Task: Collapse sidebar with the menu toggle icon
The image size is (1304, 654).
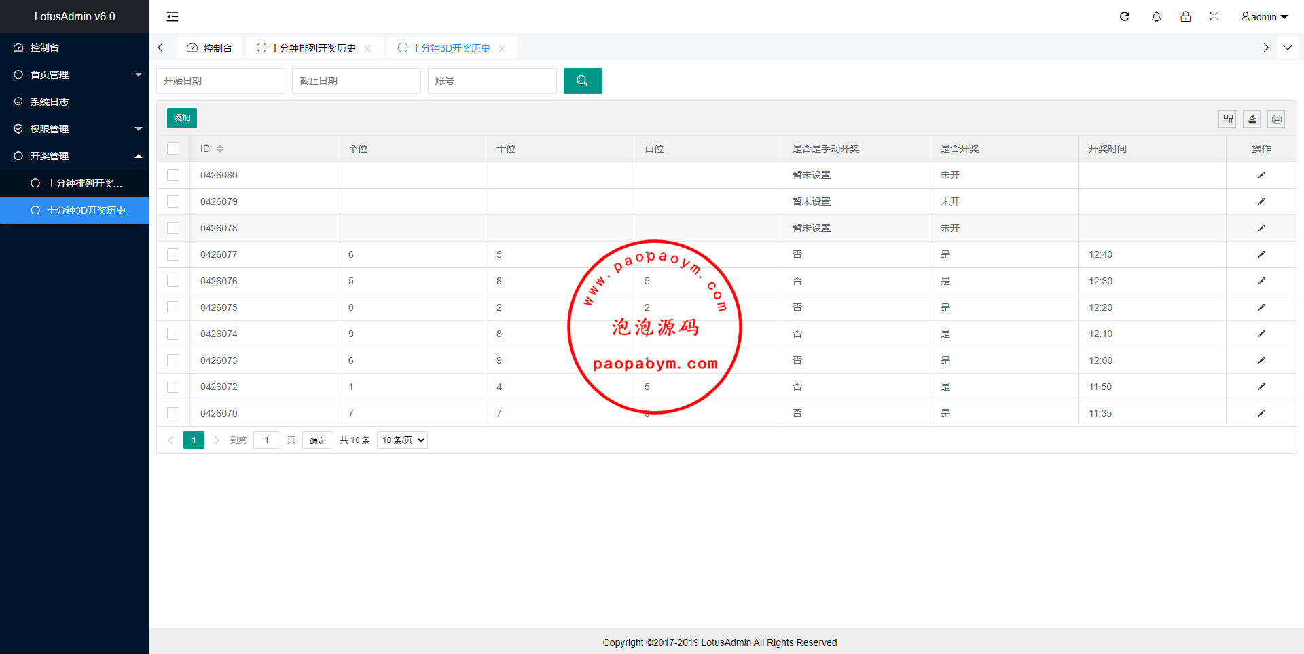Action: 173,16
